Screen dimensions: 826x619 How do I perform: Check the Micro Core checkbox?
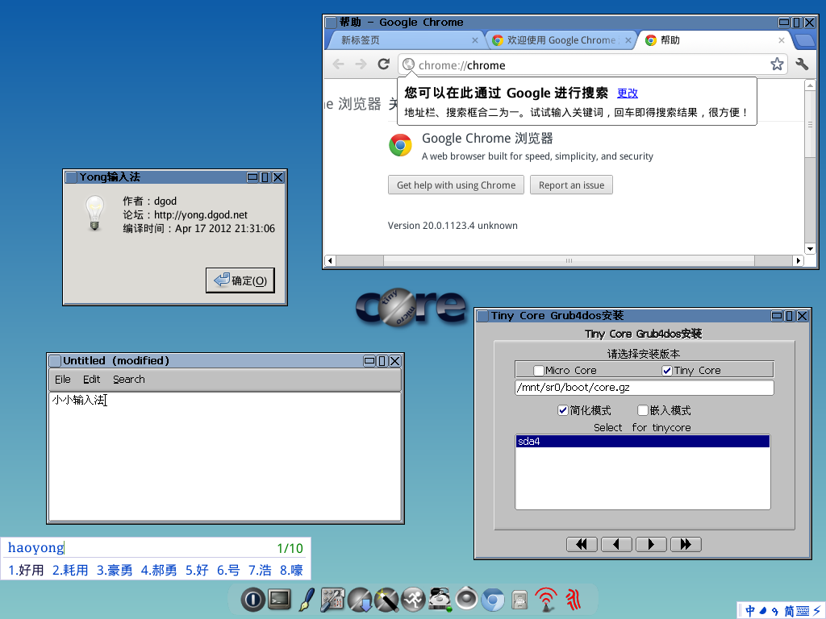(538, 371)
